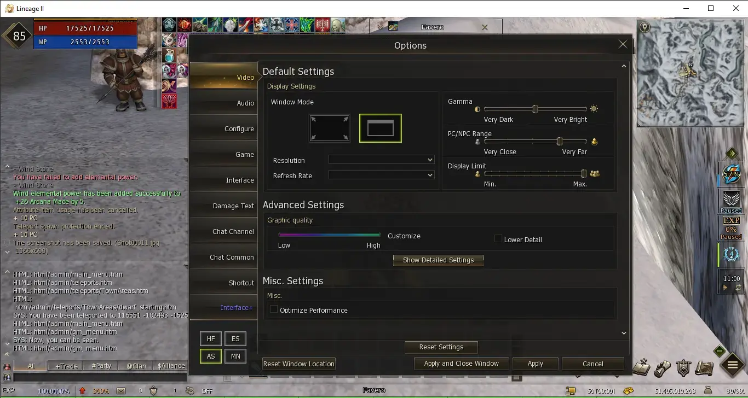Open the skill book icon
Viewport: 748px width, 398px height.
point(641,367)
